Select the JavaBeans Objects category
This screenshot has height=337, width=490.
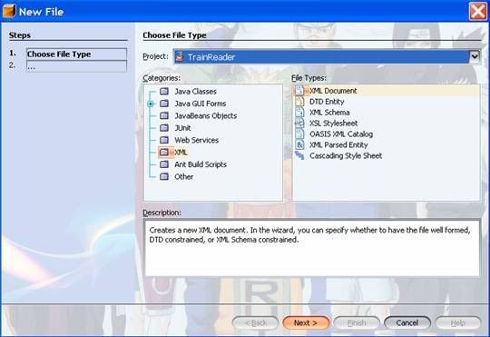click(x=206, y=115)
